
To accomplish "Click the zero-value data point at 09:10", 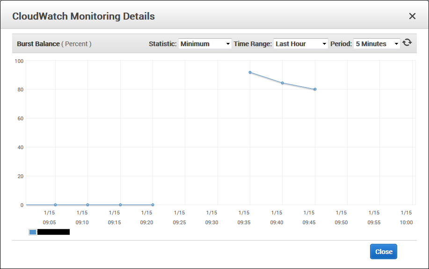I will coord(87,205).
